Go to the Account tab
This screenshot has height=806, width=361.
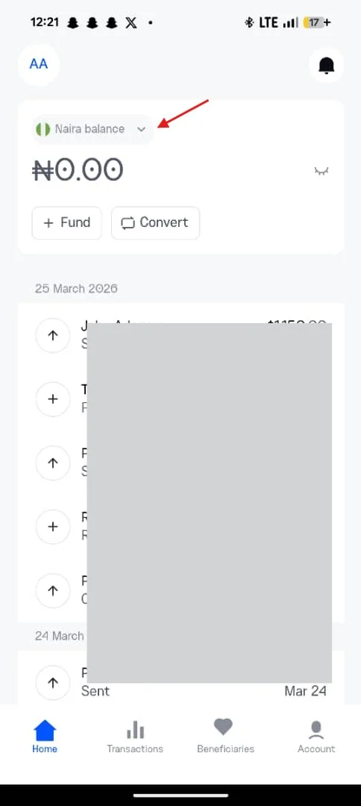coord(316,736)
